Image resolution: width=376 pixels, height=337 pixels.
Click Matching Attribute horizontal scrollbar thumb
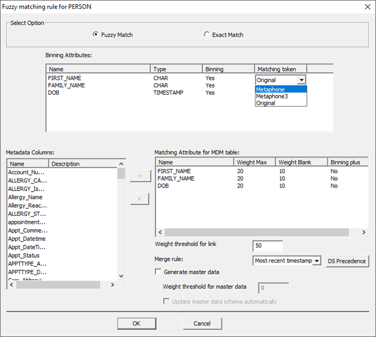(257, 232)
